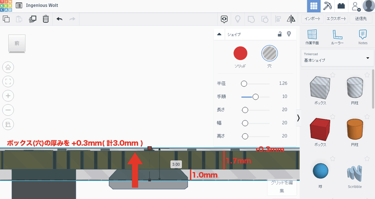
Task: Click the 半径 value 1.26
Action: (x=283, y=84)
